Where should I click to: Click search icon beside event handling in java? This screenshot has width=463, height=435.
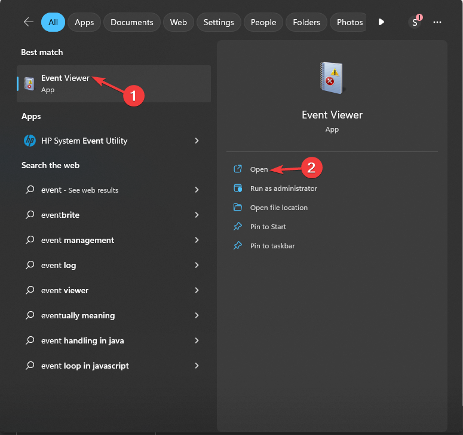pos(30,340)
